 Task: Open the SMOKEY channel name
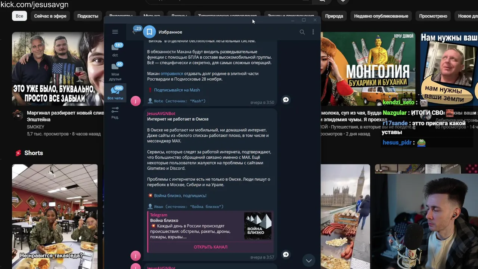[x=35, y=127]
